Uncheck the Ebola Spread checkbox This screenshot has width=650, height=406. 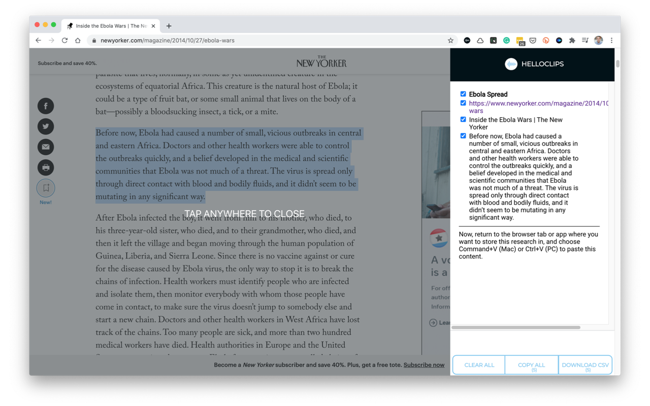click(463, 94)
